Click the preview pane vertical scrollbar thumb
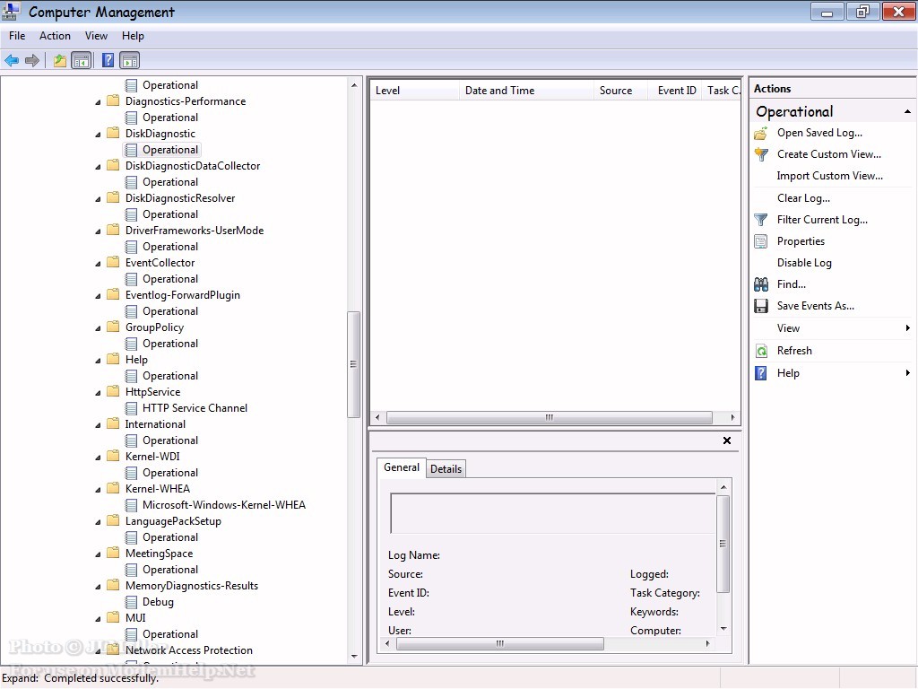Viewport: 918px width, 689px height. [x=723, y=544]
